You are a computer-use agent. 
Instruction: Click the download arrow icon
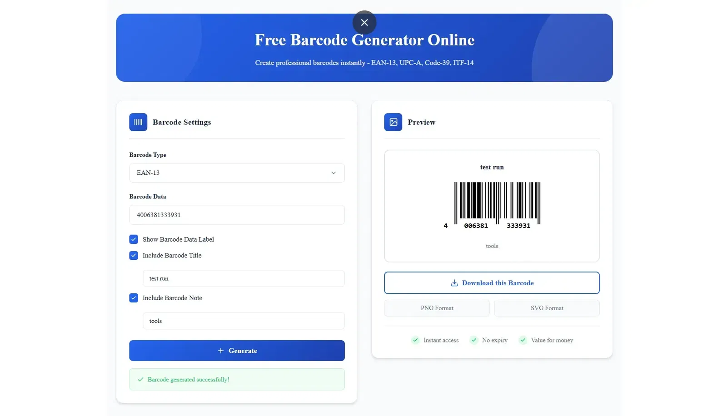454,283
